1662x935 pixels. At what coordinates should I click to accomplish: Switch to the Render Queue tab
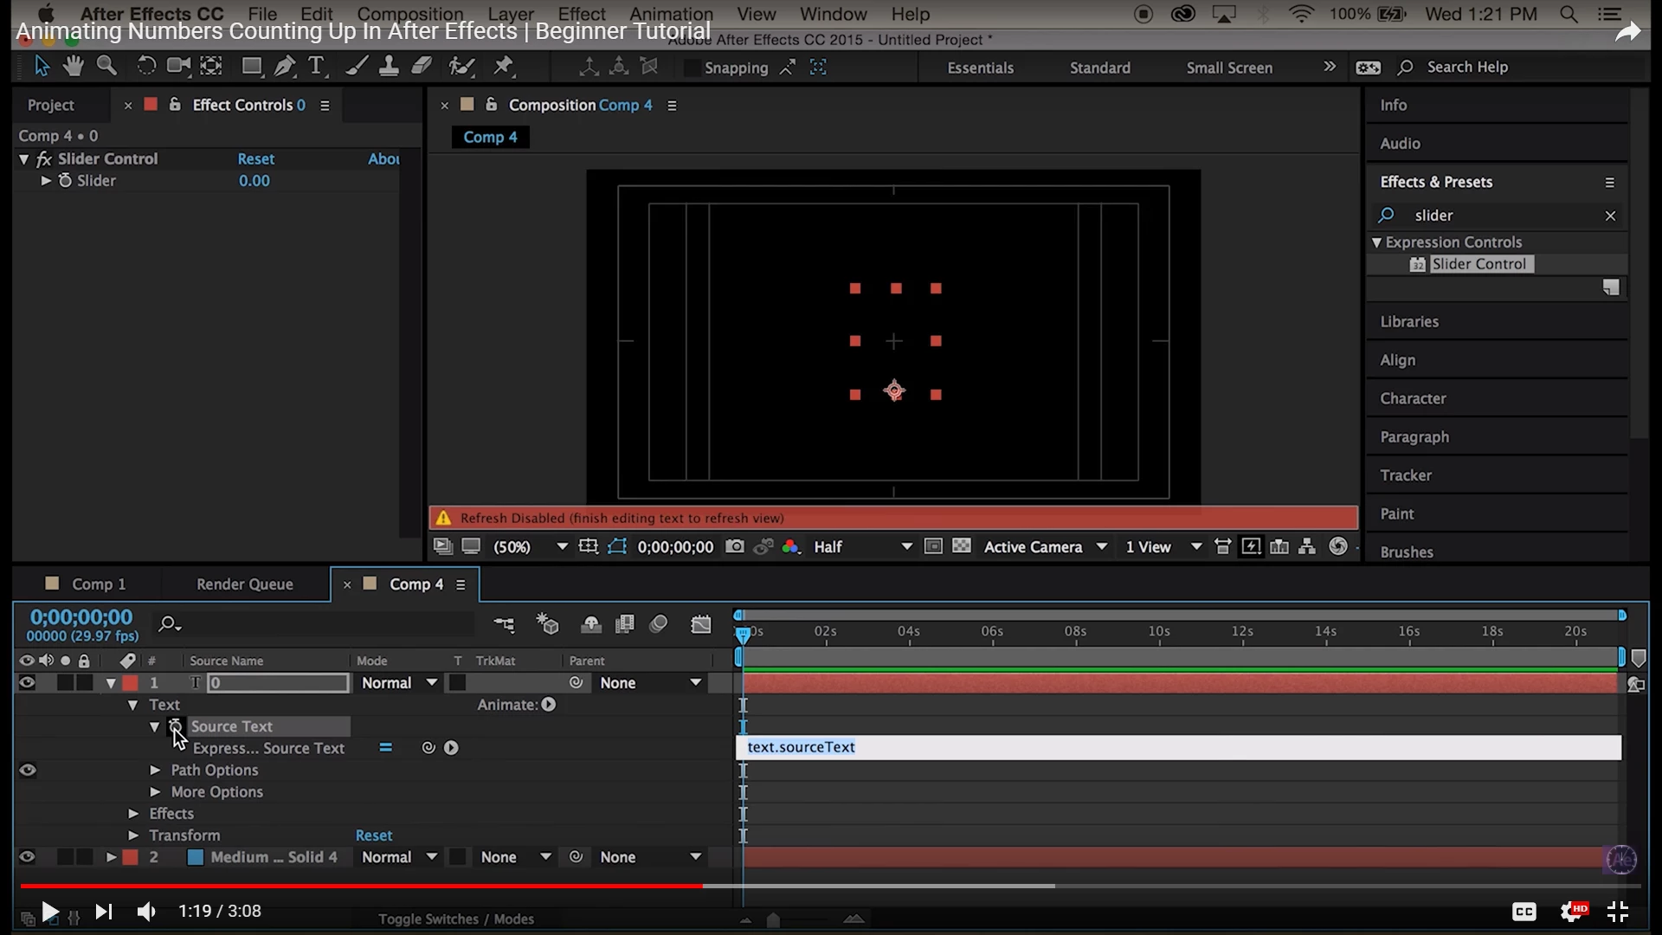(x=244, y=584)
